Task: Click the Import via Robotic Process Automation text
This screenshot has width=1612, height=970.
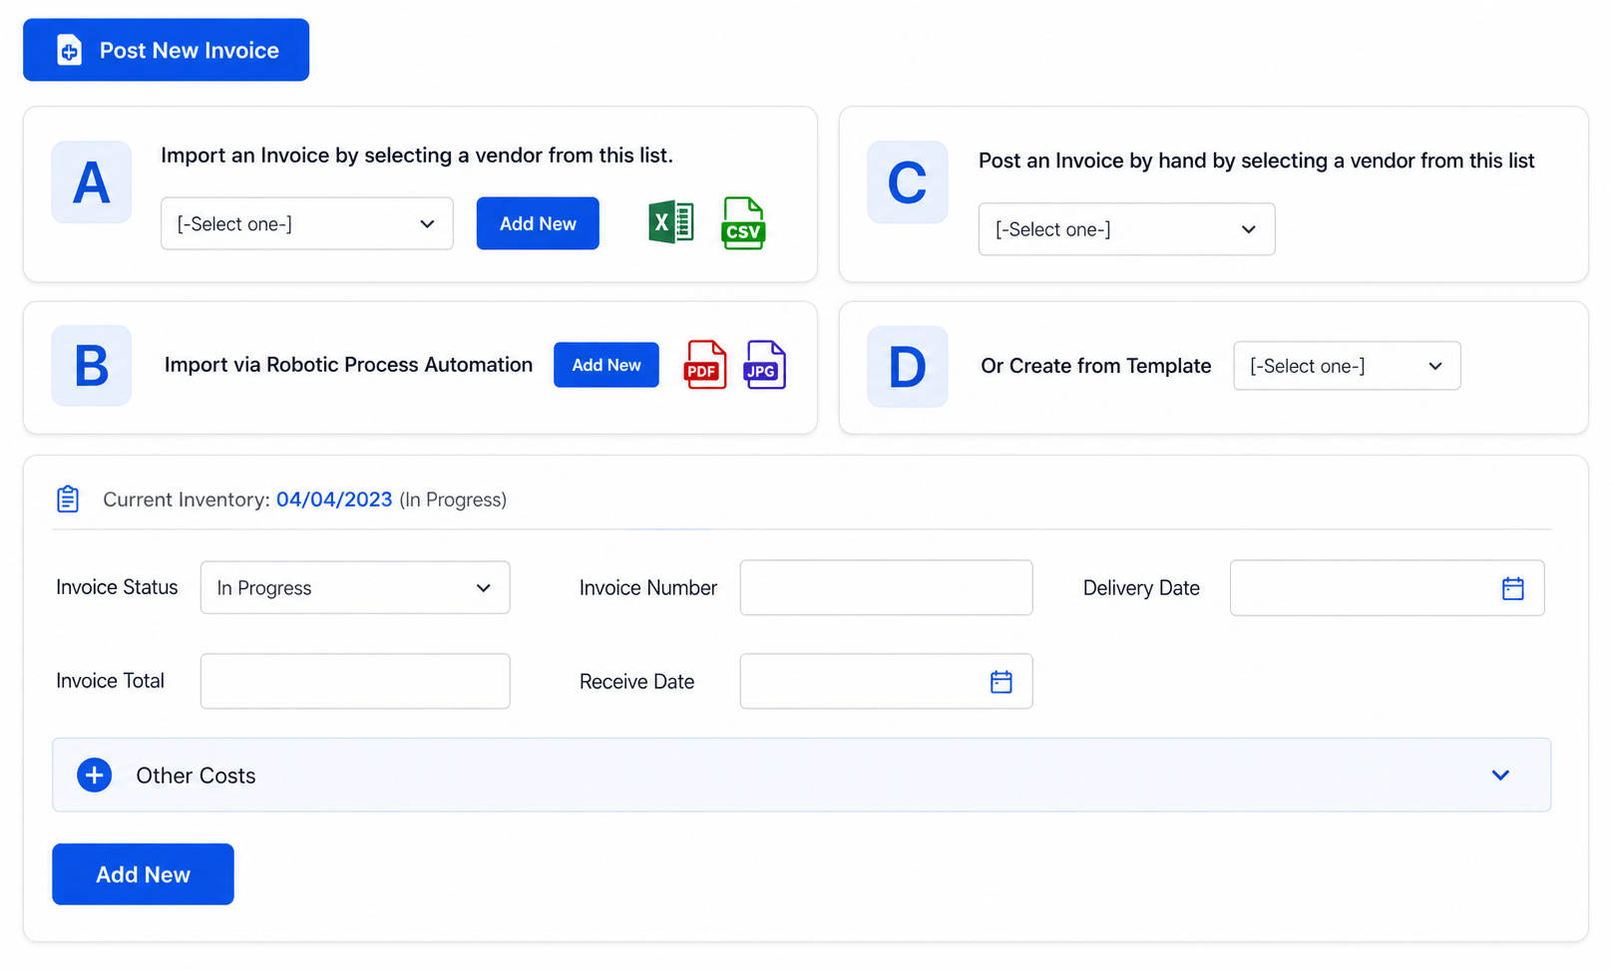Action: coord(348,365)
